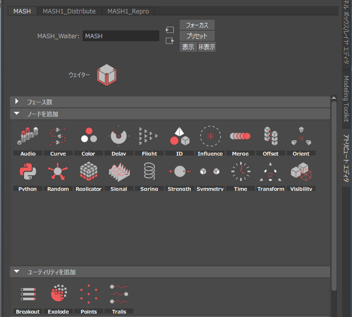Viewport: 352px width, 317px height.
Task: Click the scrollbar up arrow
Action: pyautogui.click(x=334, y=98)
